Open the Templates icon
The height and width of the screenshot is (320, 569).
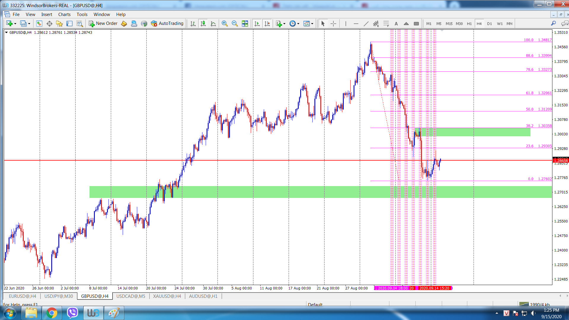point(306,23)
